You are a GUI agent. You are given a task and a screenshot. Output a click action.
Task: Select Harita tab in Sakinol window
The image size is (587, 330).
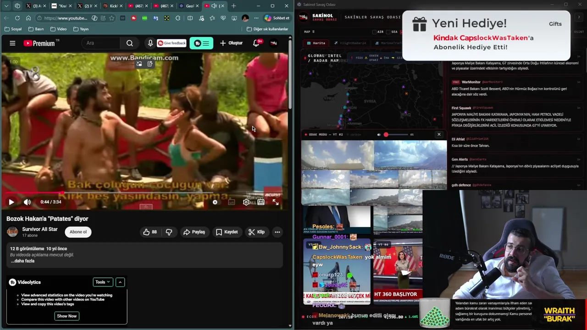(316, 43)
